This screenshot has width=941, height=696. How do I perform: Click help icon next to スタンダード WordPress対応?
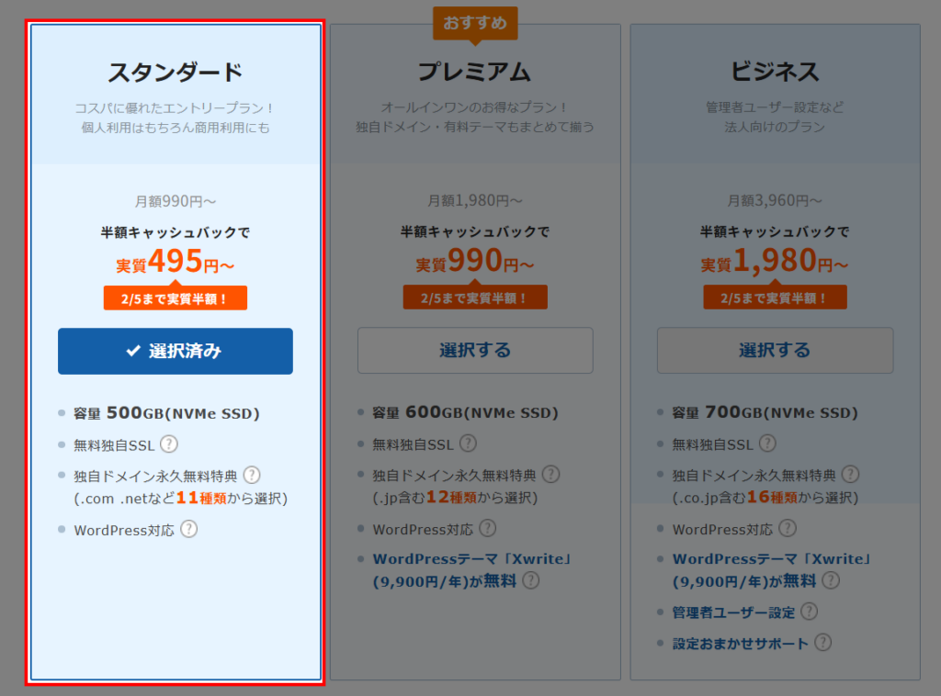click(x=189, y=529)
